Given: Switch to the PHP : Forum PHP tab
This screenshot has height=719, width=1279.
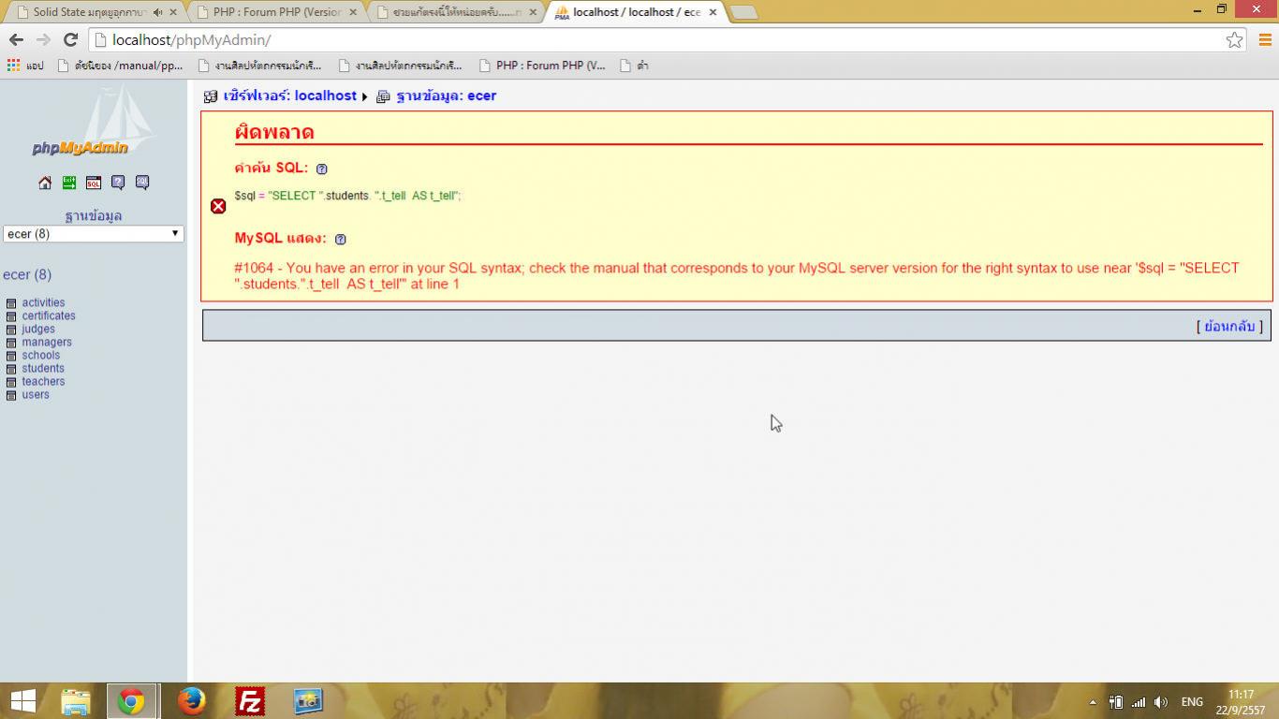Looking at the screenshot, I should click(x=277, y=12).
